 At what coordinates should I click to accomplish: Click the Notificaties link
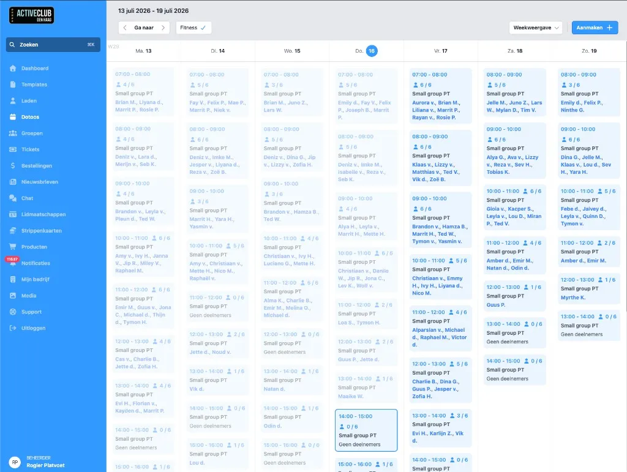36,263
